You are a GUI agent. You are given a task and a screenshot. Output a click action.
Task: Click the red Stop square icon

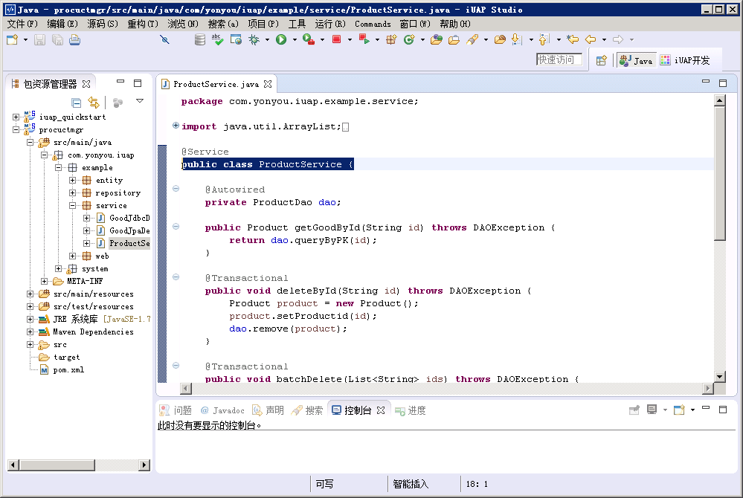(337, 40)
